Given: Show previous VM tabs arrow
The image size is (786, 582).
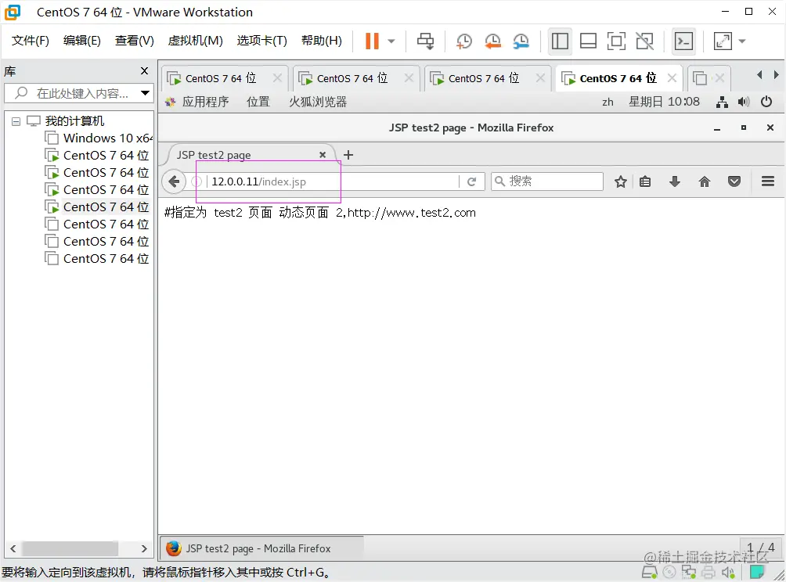Looking at the screenshot, I should (x=760, y=75).
